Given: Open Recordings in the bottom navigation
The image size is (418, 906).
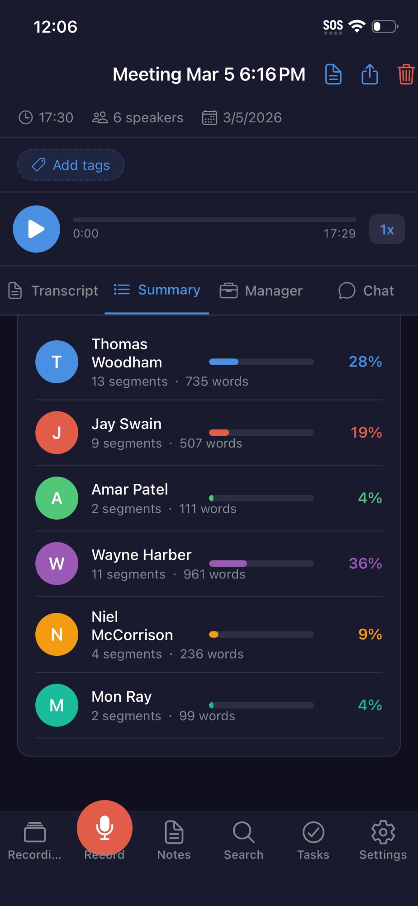Looking at the screenshot, I should tap(34, 840).
